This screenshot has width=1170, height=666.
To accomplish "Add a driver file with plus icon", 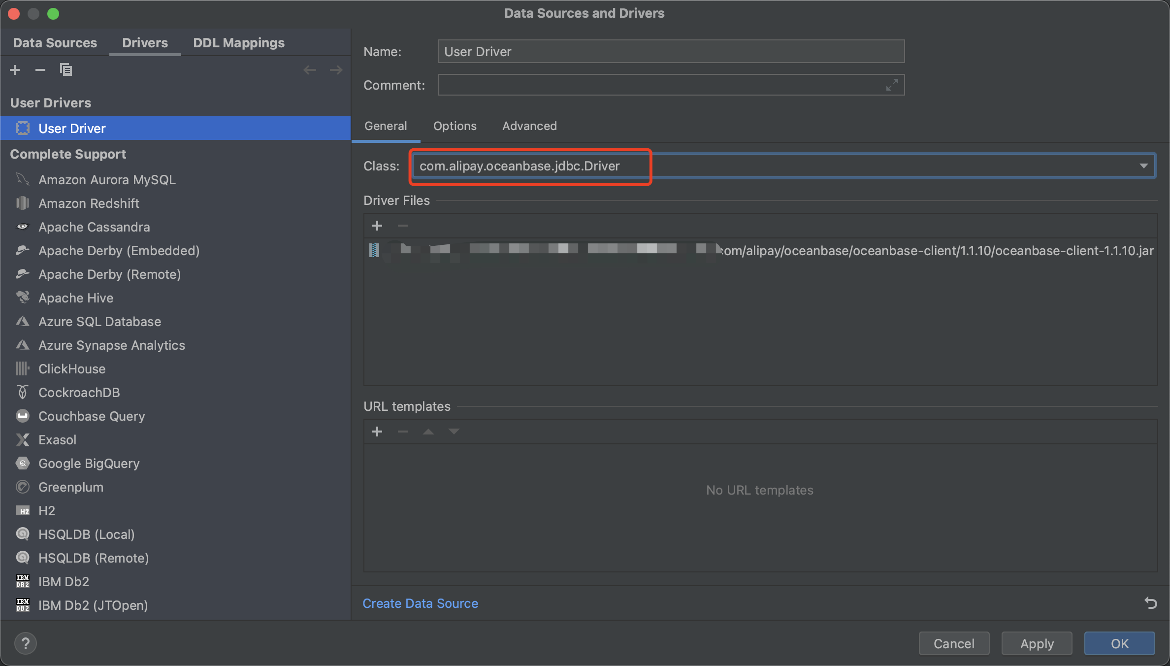I will click(x=377, y=226).
